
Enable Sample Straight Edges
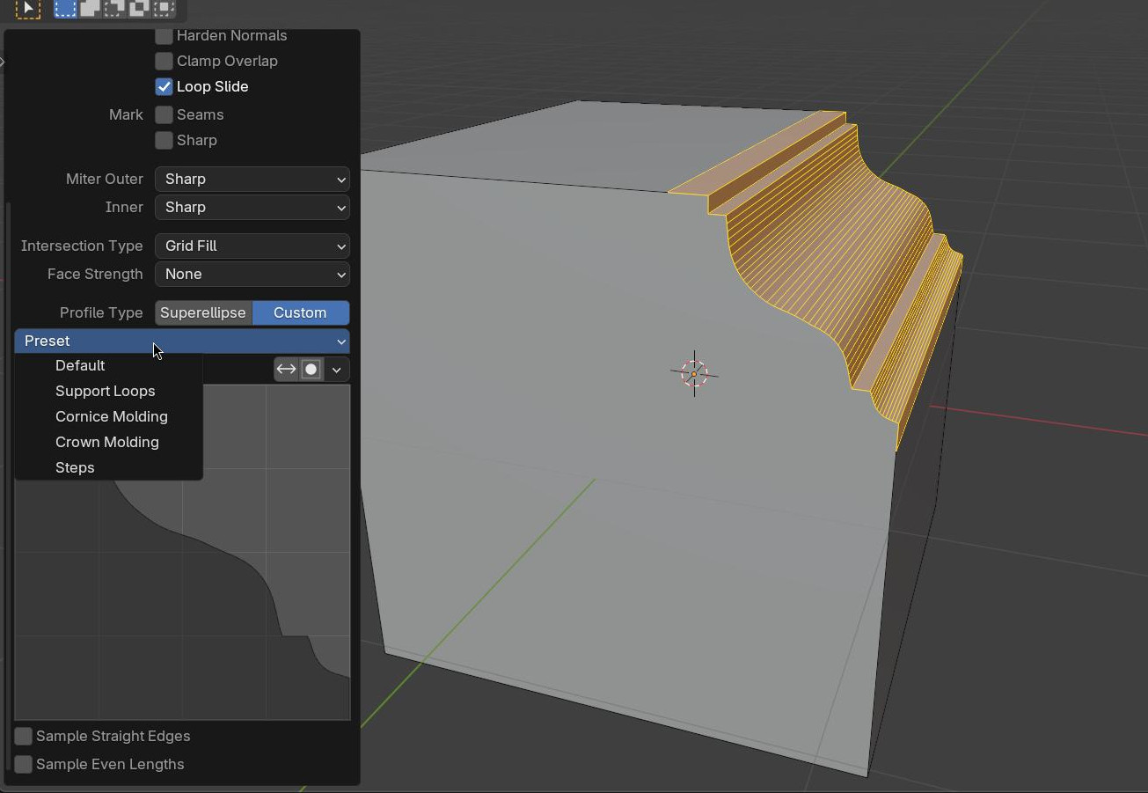coord(24,736)
